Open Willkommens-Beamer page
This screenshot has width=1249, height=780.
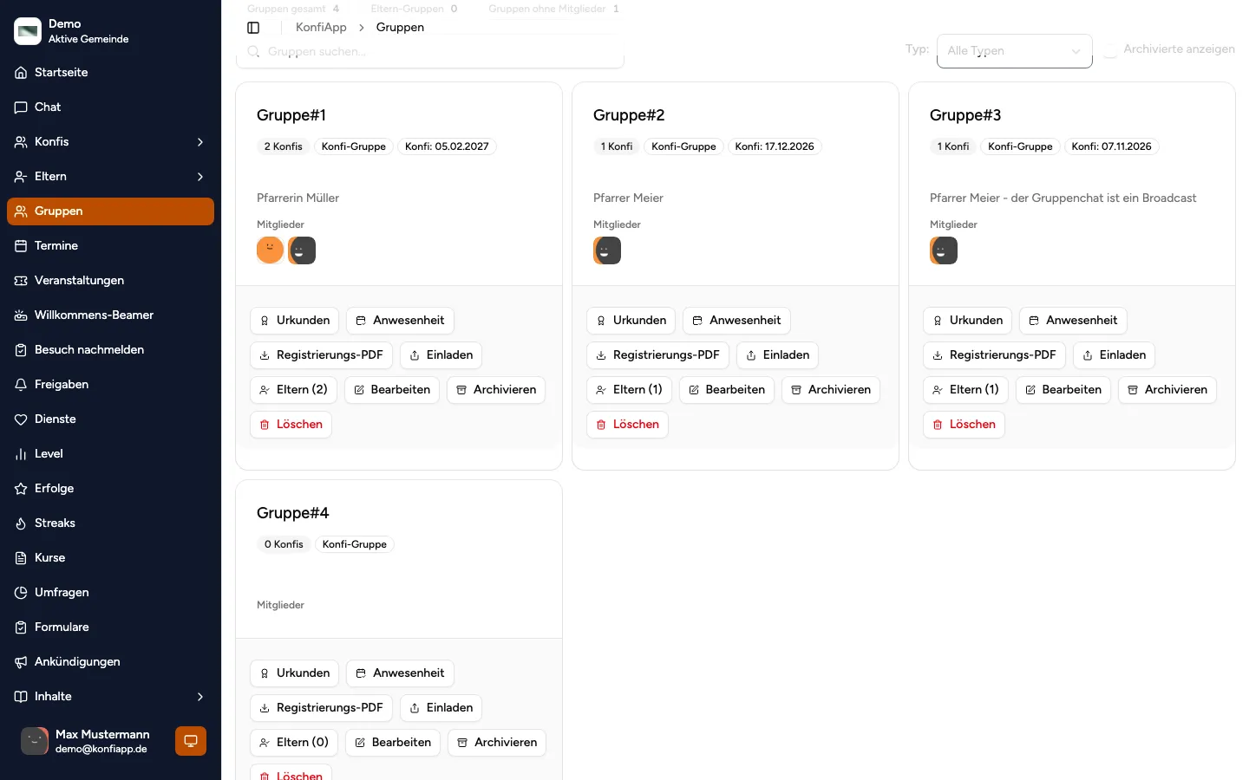(110, 315)
